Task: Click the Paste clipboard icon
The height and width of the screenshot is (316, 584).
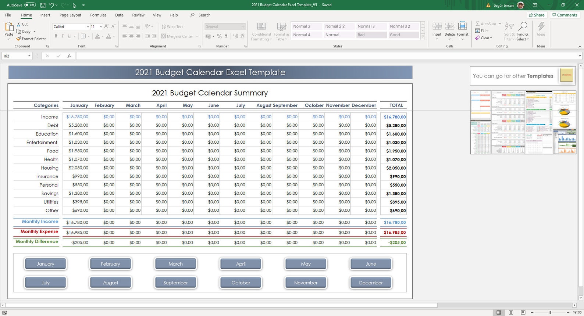Action: click(x=9, y=27)
